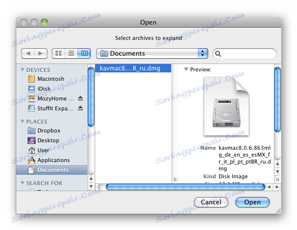Click the "Disk Image" kind value
This screenshot has height=230, width=297.
click(x=233, y=176)
